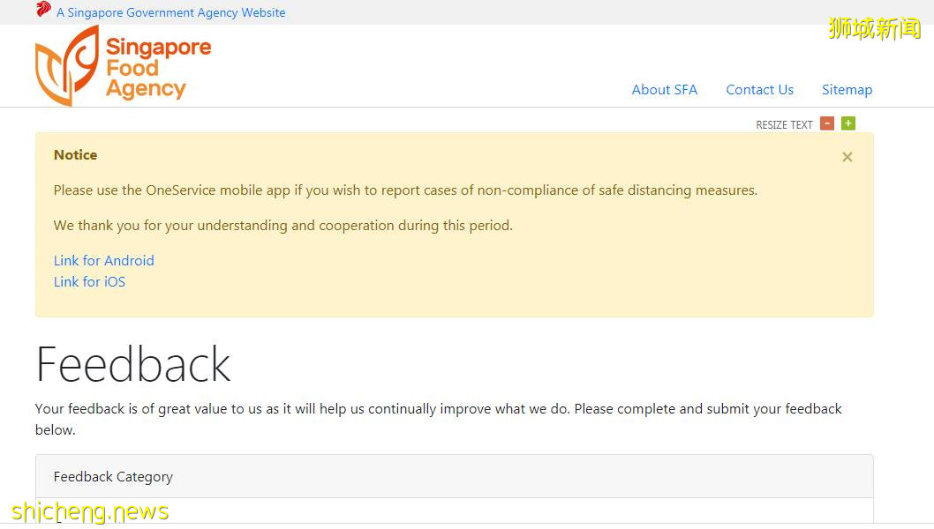Viewport: 934px width, 529px height.
Task: Dismiss the Notice banner with the X
Action: click(847, 157)
